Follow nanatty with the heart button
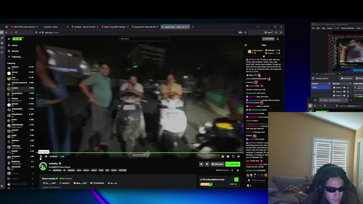Screen dimensions: 363x204 [207, 164]
